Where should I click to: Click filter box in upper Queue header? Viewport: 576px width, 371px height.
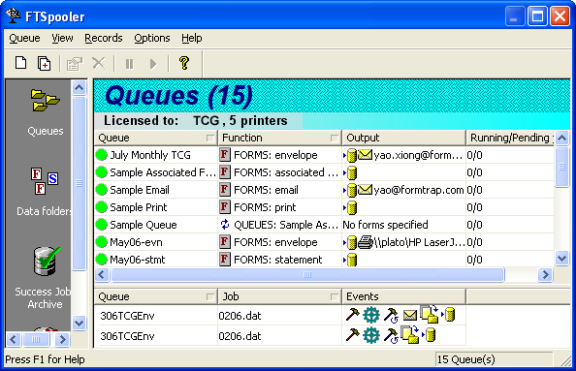(x=210, y=138)
